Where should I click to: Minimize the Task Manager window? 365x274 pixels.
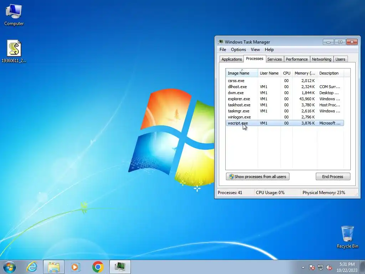pyautogui.click(x=328, y=42)
